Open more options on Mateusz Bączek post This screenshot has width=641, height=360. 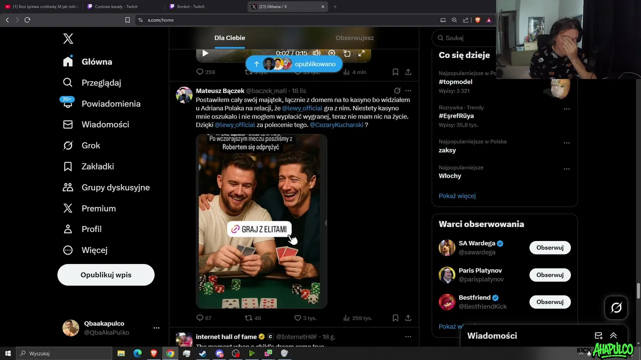click(408, 91)
